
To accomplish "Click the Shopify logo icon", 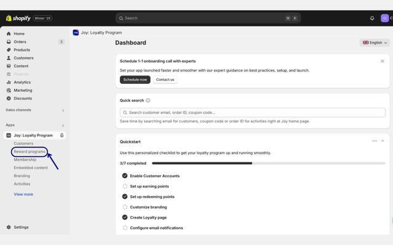I will click(x=9, y=18).
